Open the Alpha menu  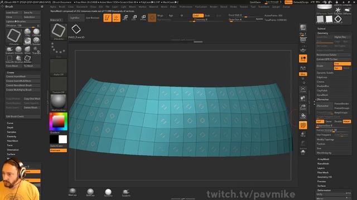pos(53,7)
